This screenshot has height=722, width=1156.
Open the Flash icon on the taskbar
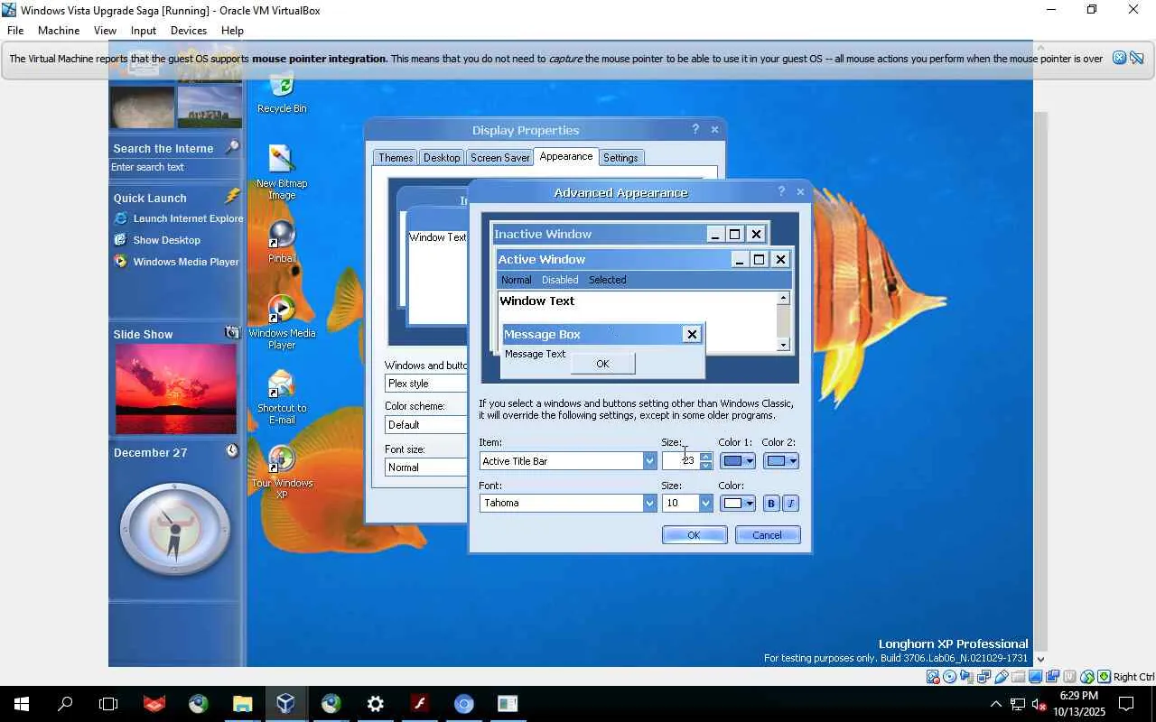point(419,704)
